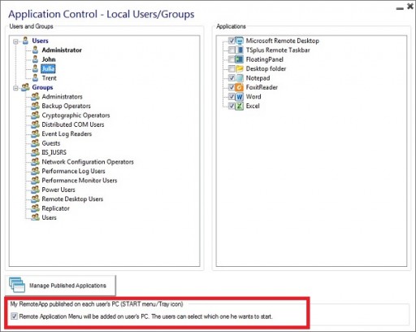The width and height of the screenshot is (416, 332).
Task: Click the Microsoft Remote Desktop app icon
Action: click(240, 41)
